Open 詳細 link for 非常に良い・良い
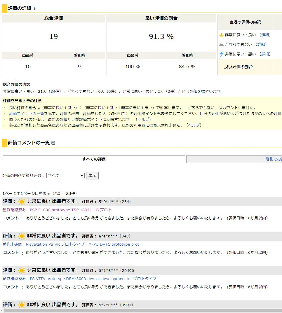282x313 pixels. [265, 35]
